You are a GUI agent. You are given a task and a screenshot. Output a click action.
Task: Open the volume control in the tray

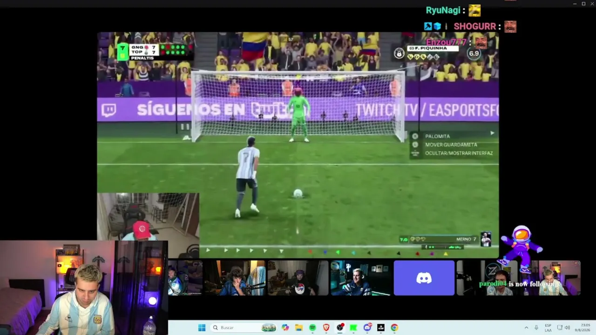[567, 328]
